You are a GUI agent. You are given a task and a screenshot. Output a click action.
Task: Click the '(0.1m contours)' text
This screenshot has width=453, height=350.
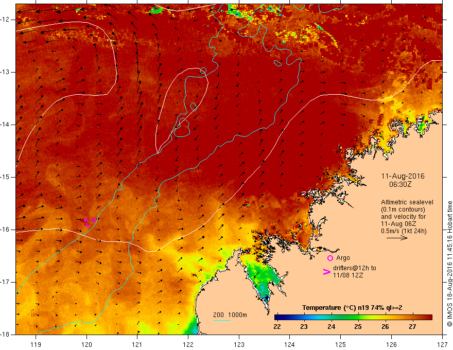tap(403, 209)
